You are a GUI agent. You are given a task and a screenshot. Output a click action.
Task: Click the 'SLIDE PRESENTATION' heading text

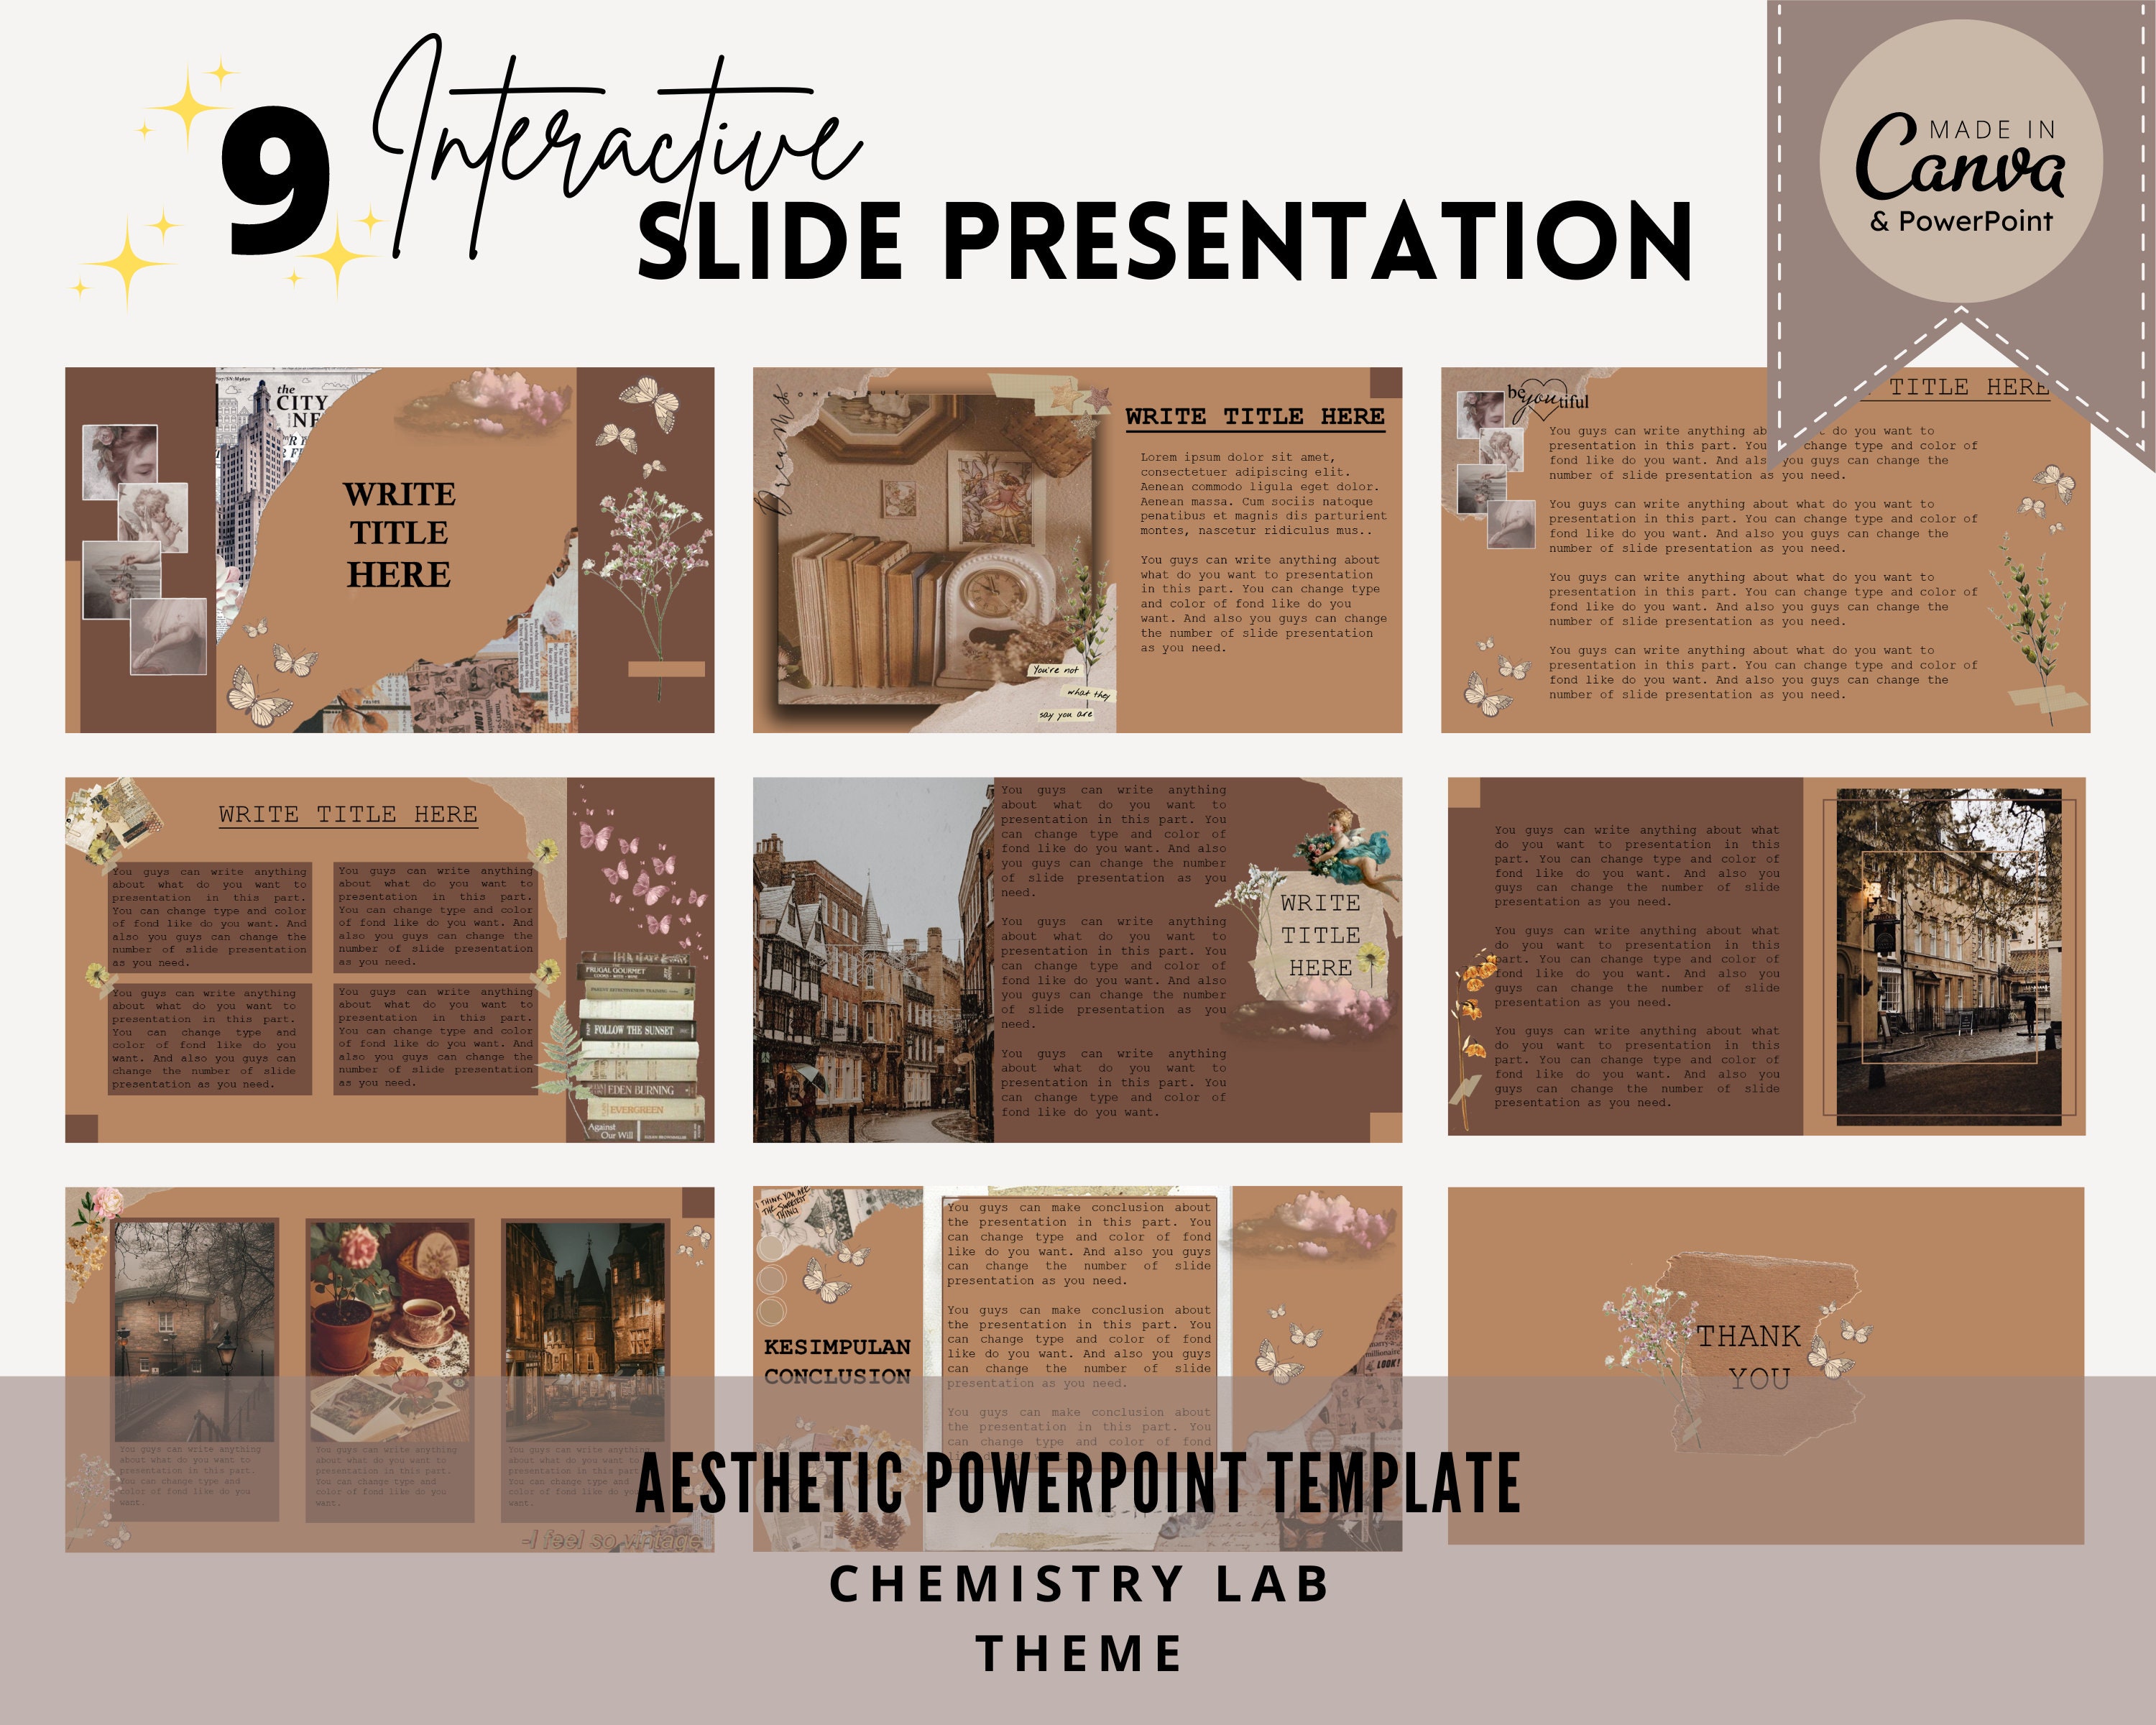click(1165, 240)
